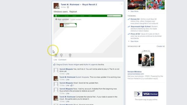Expand See More under game thumbnails

(134, 11)
